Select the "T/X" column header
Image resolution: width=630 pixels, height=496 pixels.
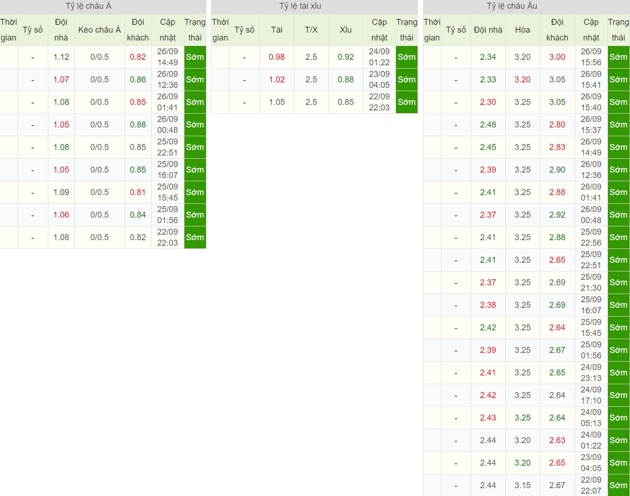311,30
